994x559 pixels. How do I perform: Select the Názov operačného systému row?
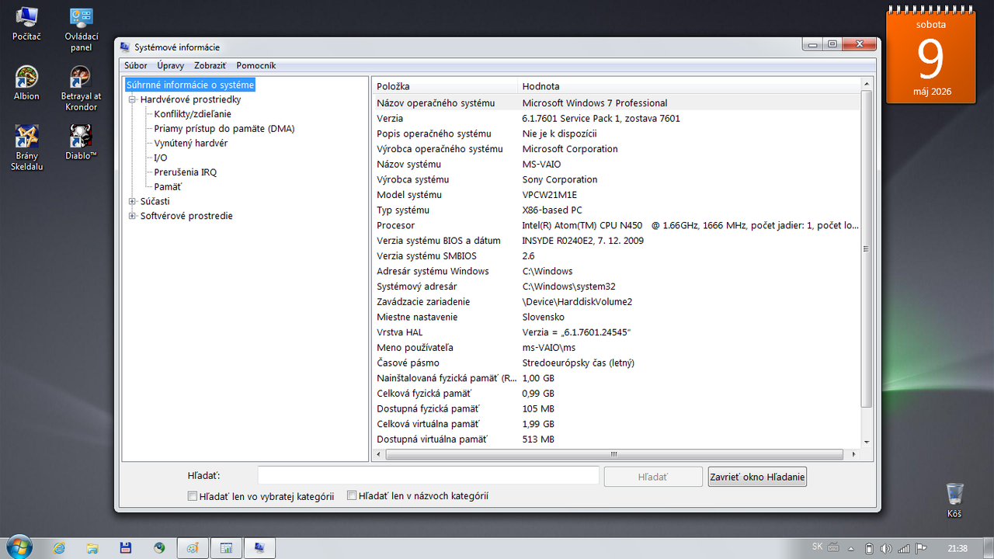click(616, 103)
